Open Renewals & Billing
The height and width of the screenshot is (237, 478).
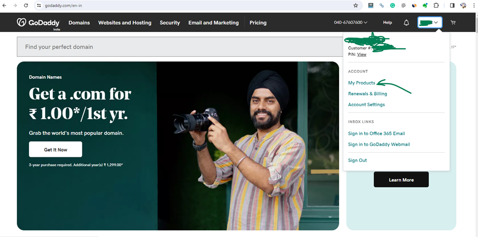pyautogui.click(x=368, y=94)
